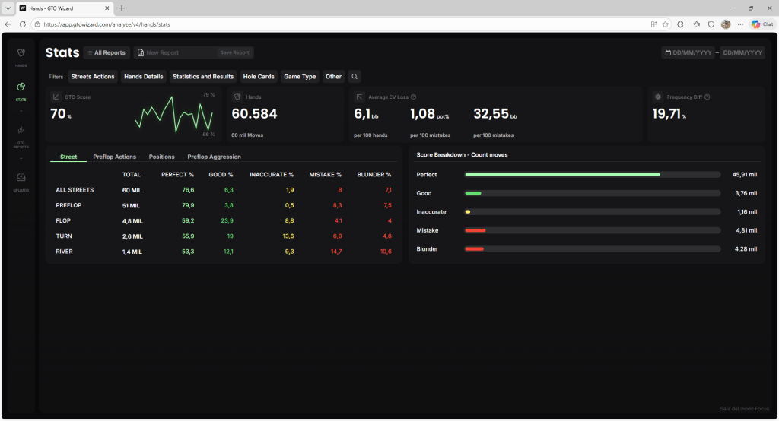Click the Save Report button
The image size is (779, 421).
point(234,53)
